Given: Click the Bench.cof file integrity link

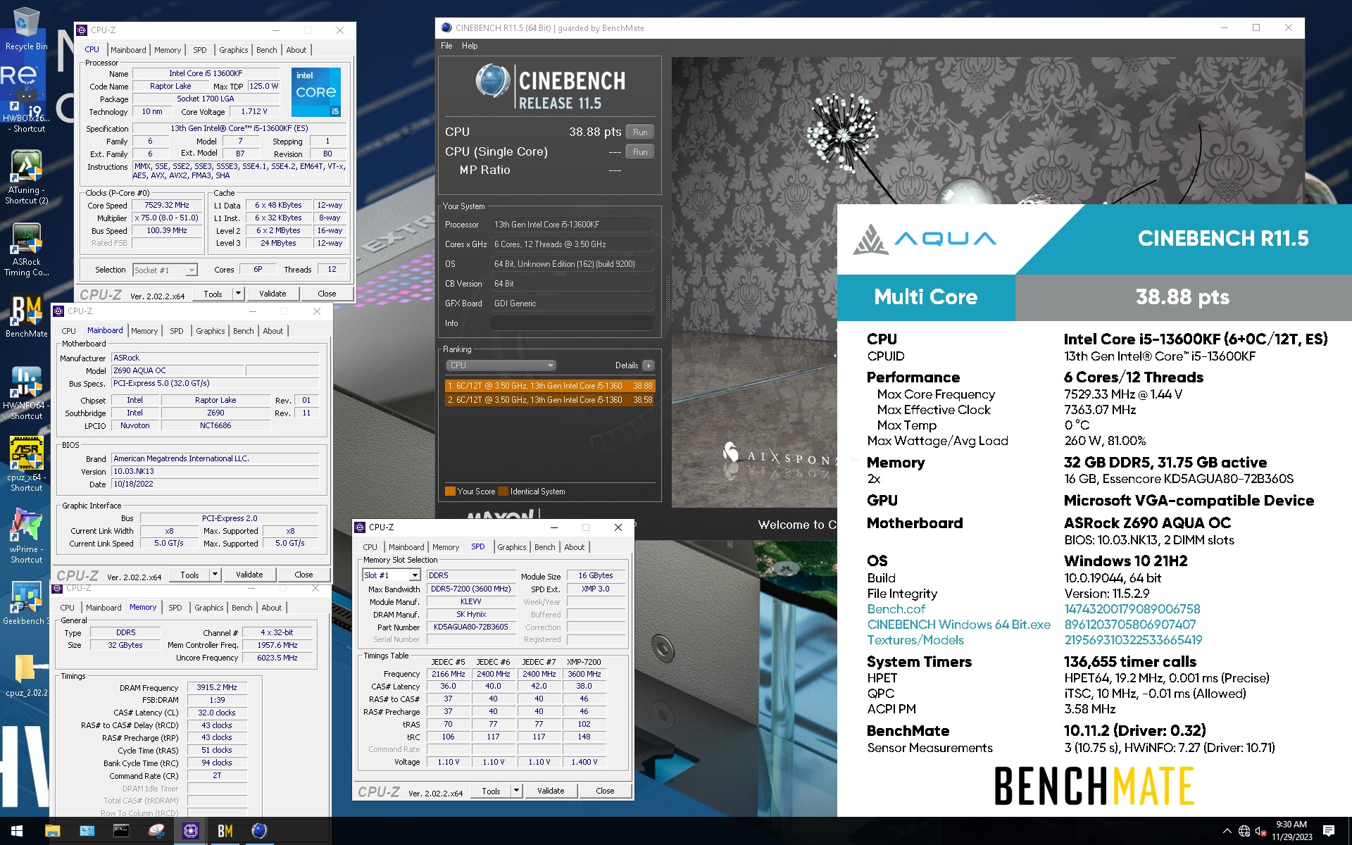Looking at the screenshot, I should [896, 609].
